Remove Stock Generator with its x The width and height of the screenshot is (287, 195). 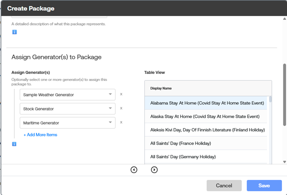(121, 108)
